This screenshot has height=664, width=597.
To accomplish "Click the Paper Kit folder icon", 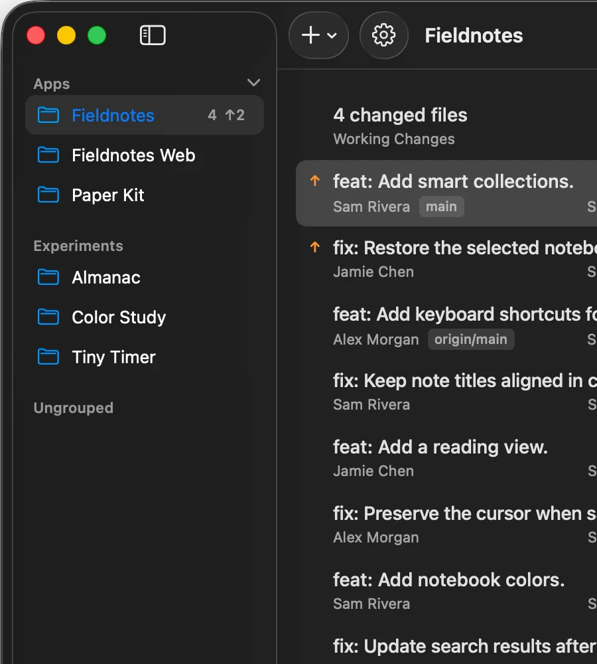I will (48, 195).
